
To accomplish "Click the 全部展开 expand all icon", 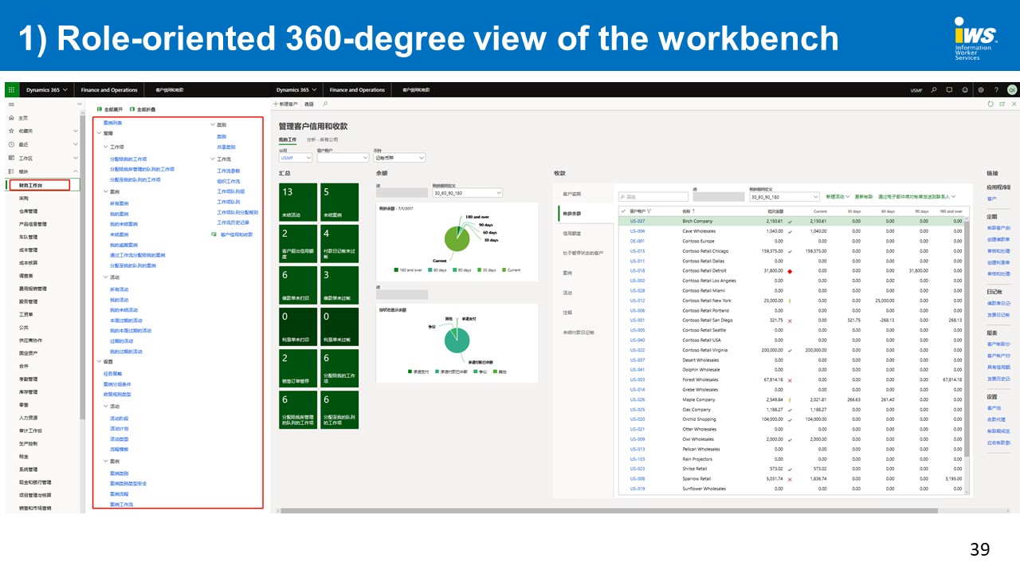I will pos(100,109).
